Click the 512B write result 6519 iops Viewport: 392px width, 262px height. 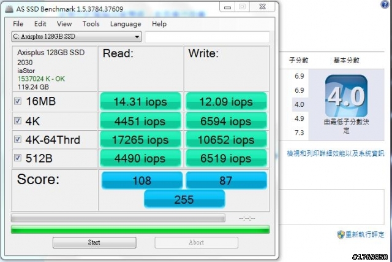point(226,158)
